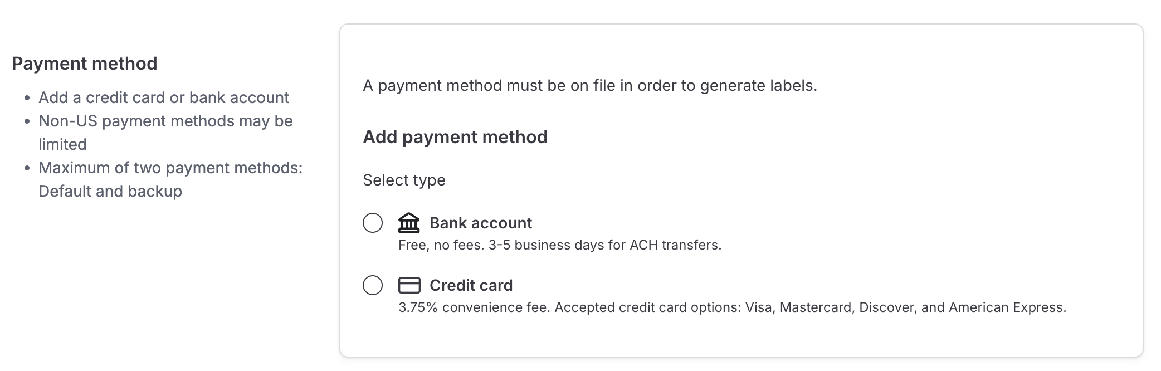
Task: Click "Add a credit card or bank account" bullet
Action: pos(164,97)
